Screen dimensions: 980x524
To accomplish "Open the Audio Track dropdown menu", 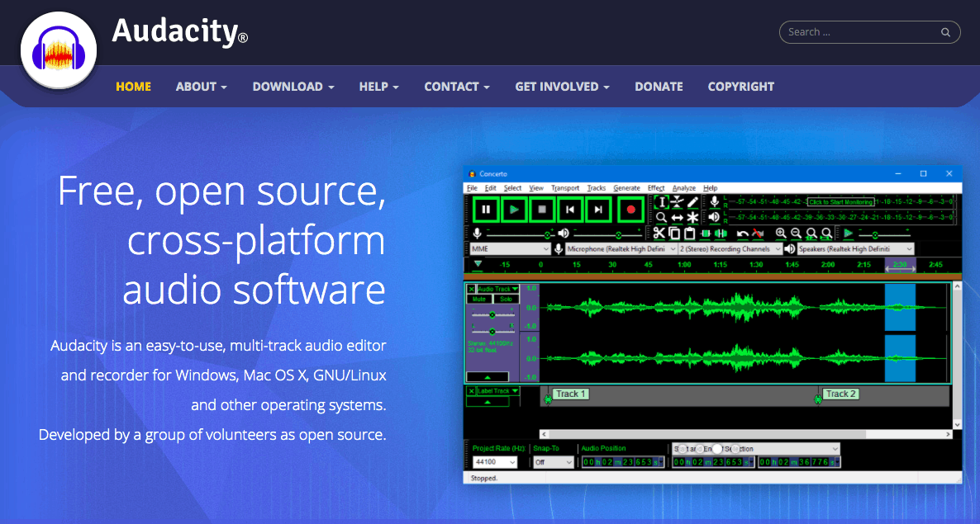I will tap(498, 289).
